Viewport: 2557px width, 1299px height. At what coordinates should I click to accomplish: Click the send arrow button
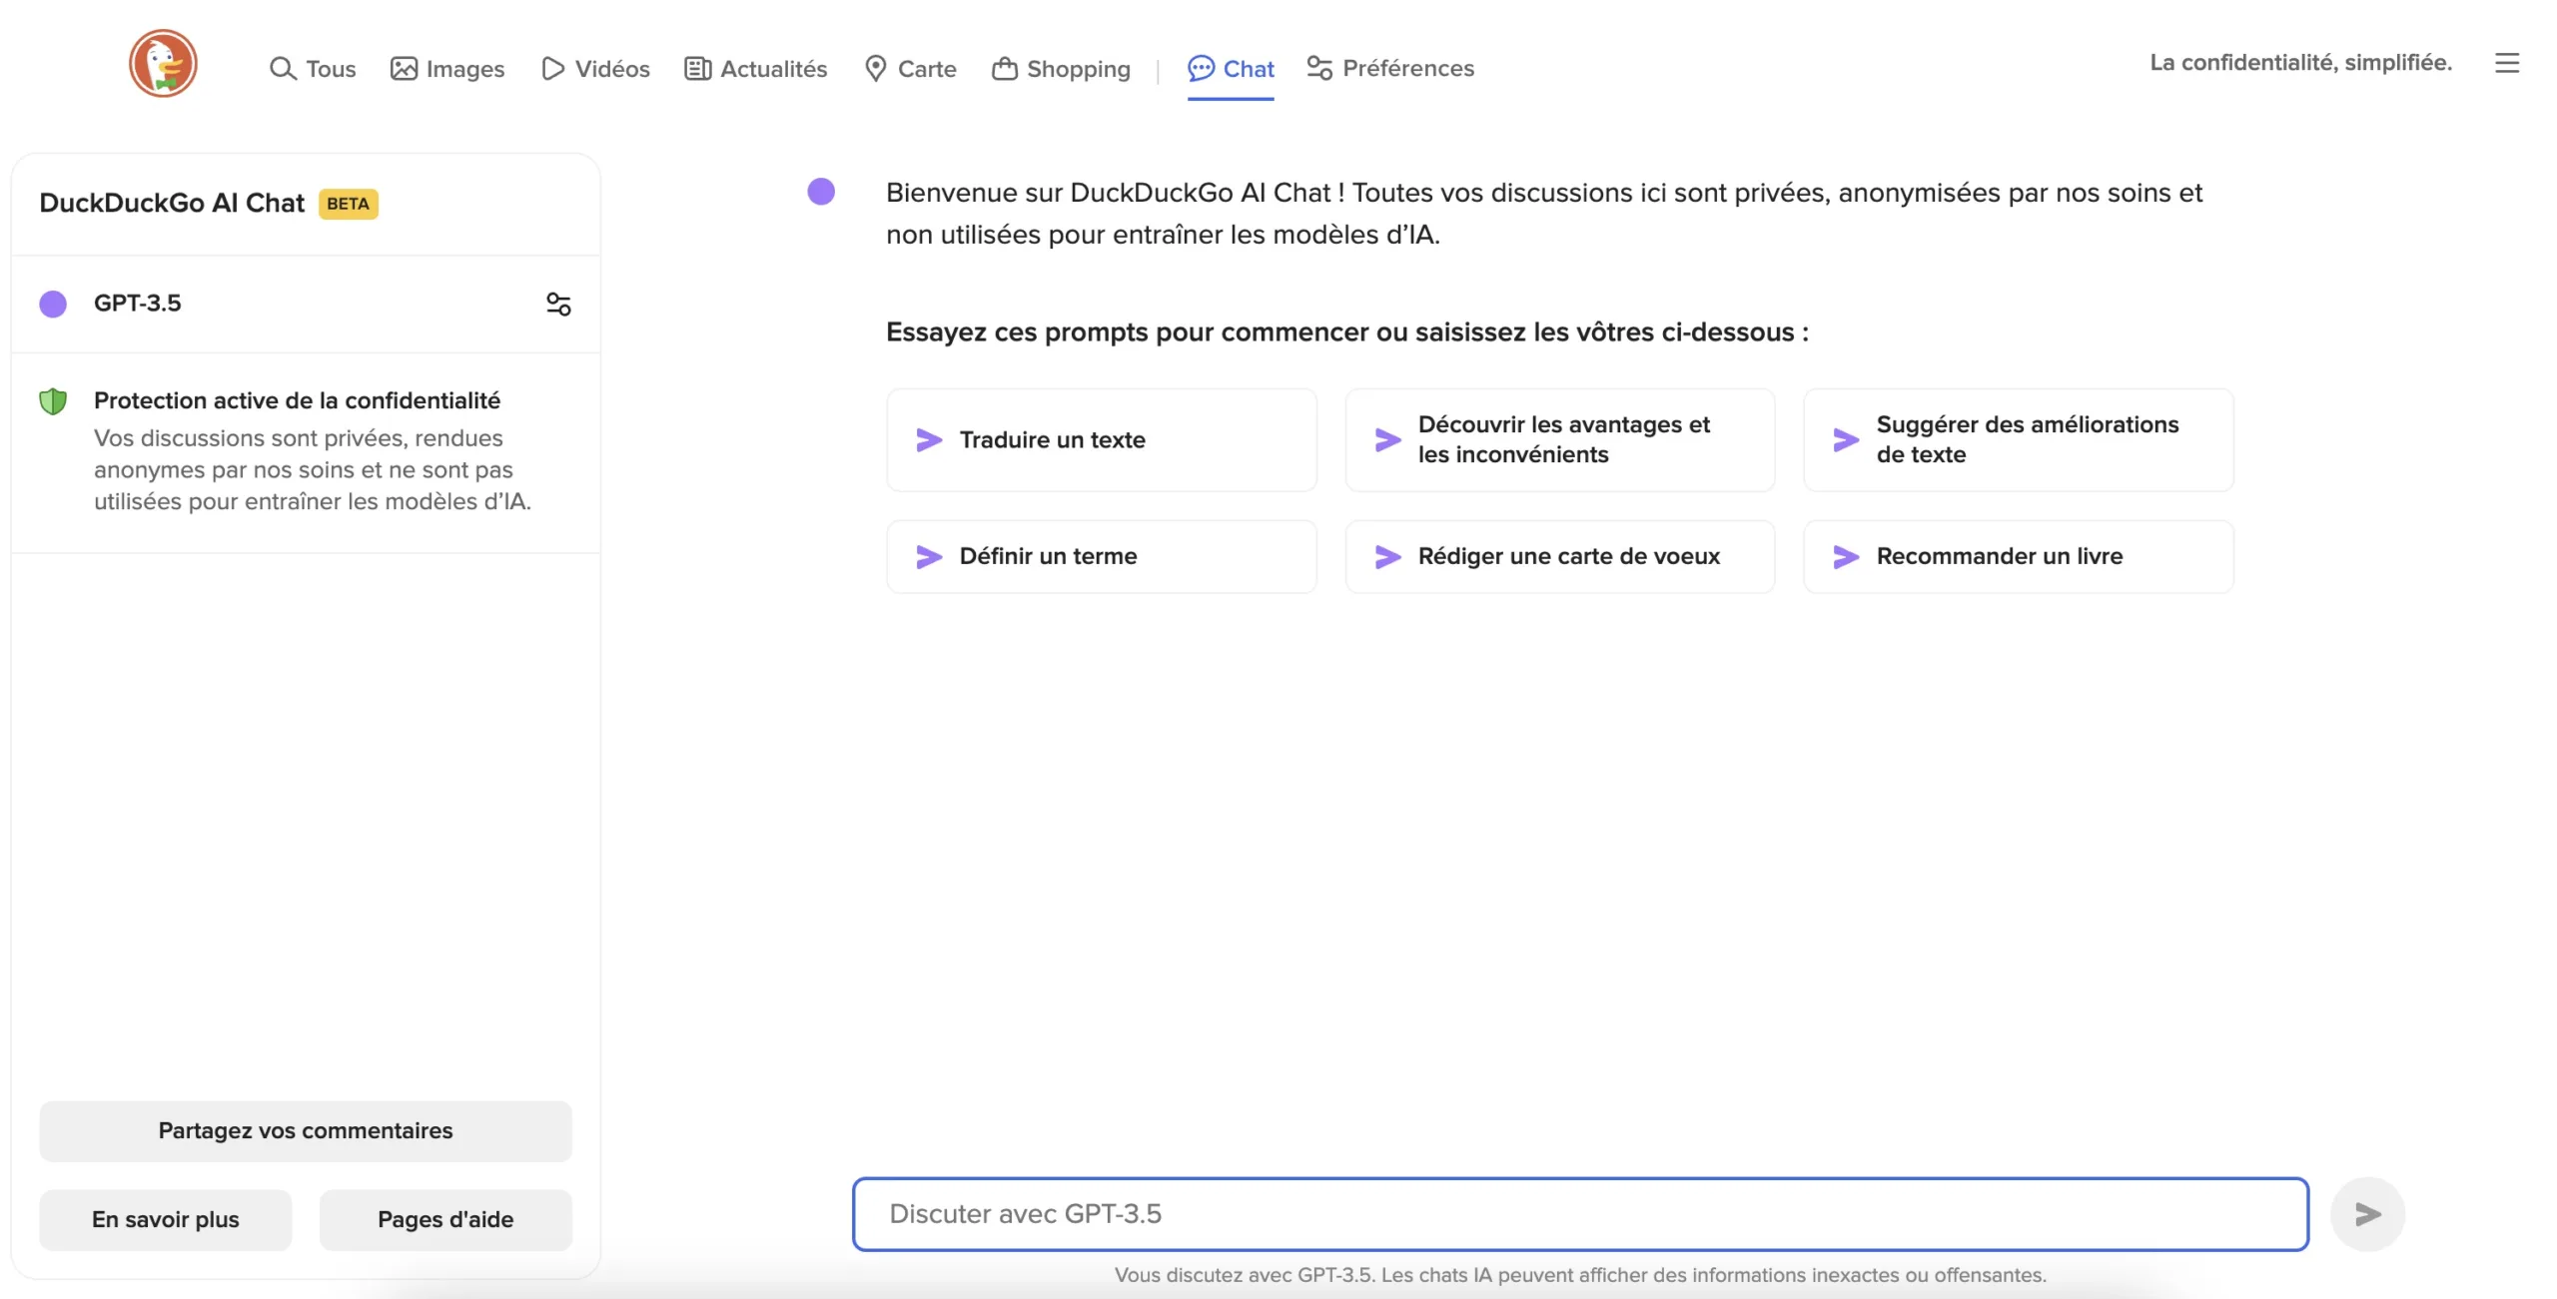[2365, 1213]
